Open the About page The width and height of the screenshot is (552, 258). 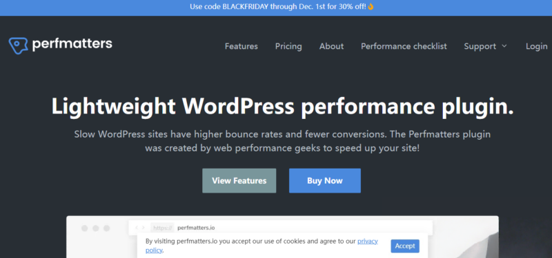click(x=331, y=46)
